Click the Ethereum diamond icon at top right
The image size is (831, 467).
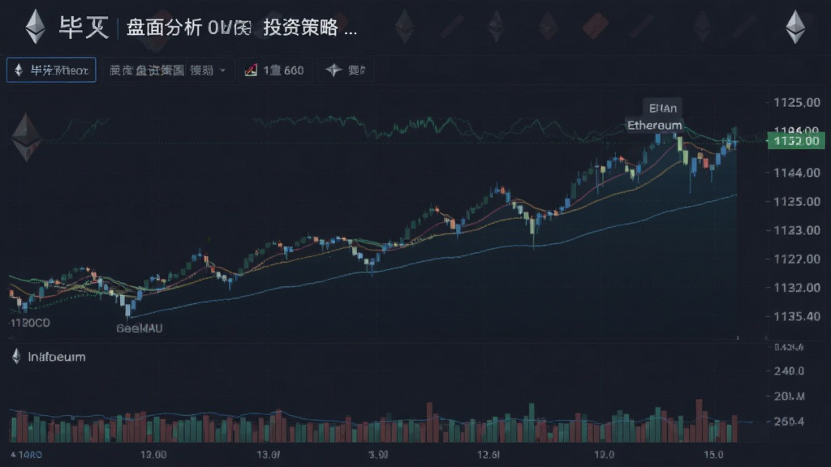[795, 27]
